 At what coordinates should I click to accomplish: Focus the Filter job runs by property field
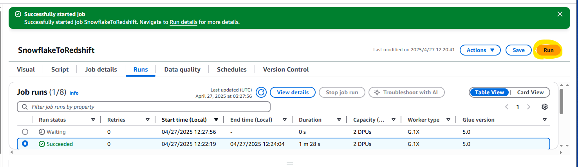[144, 107]
